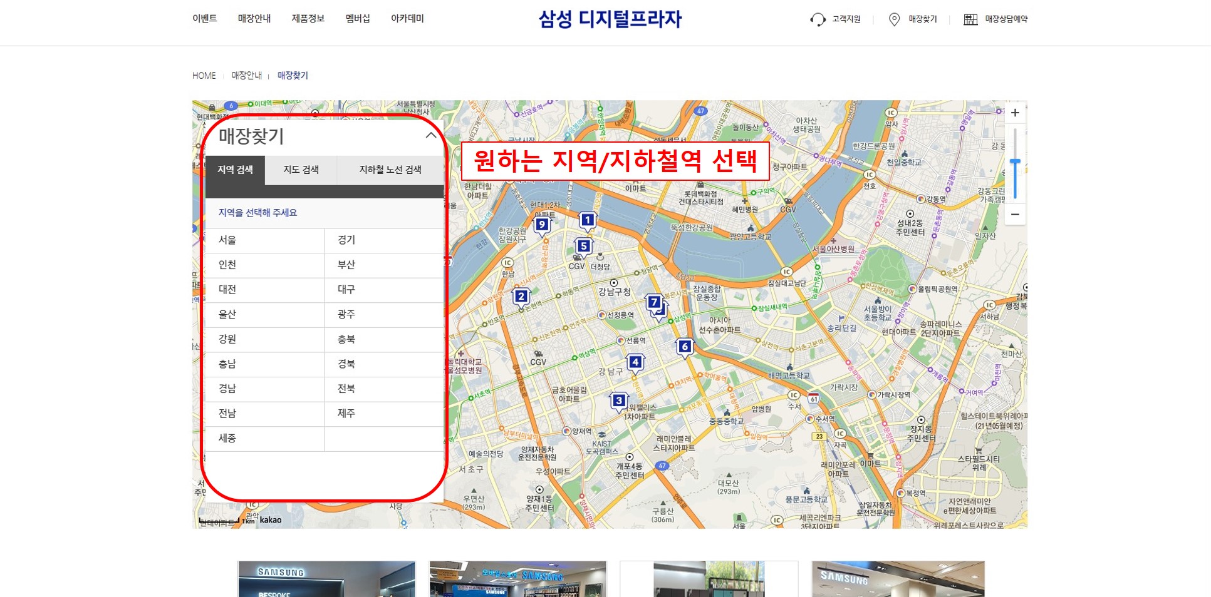Select the 전남 region
Screen dimensions: 1211x597
coord(264,414)
